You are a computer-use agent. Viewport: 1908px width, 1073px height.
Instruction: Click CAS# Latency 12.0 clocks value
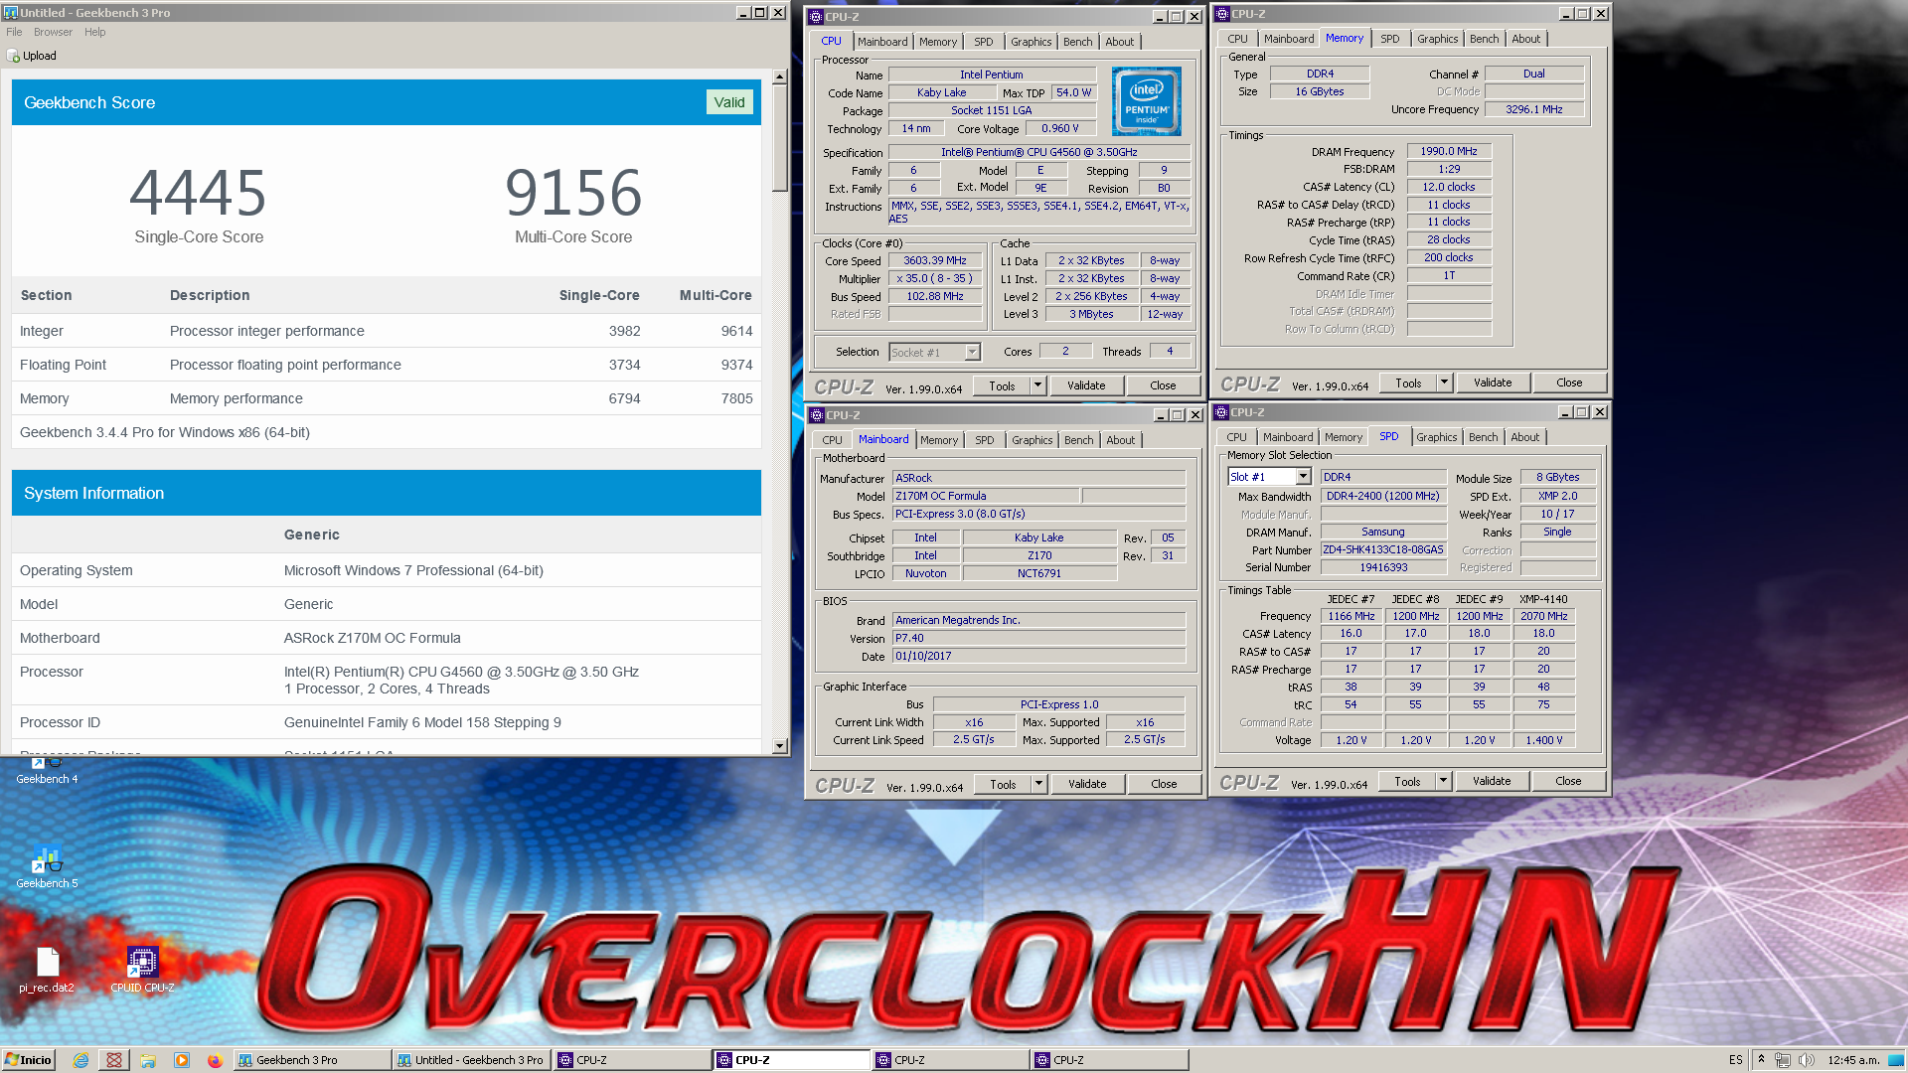[x=1449, y=187]
